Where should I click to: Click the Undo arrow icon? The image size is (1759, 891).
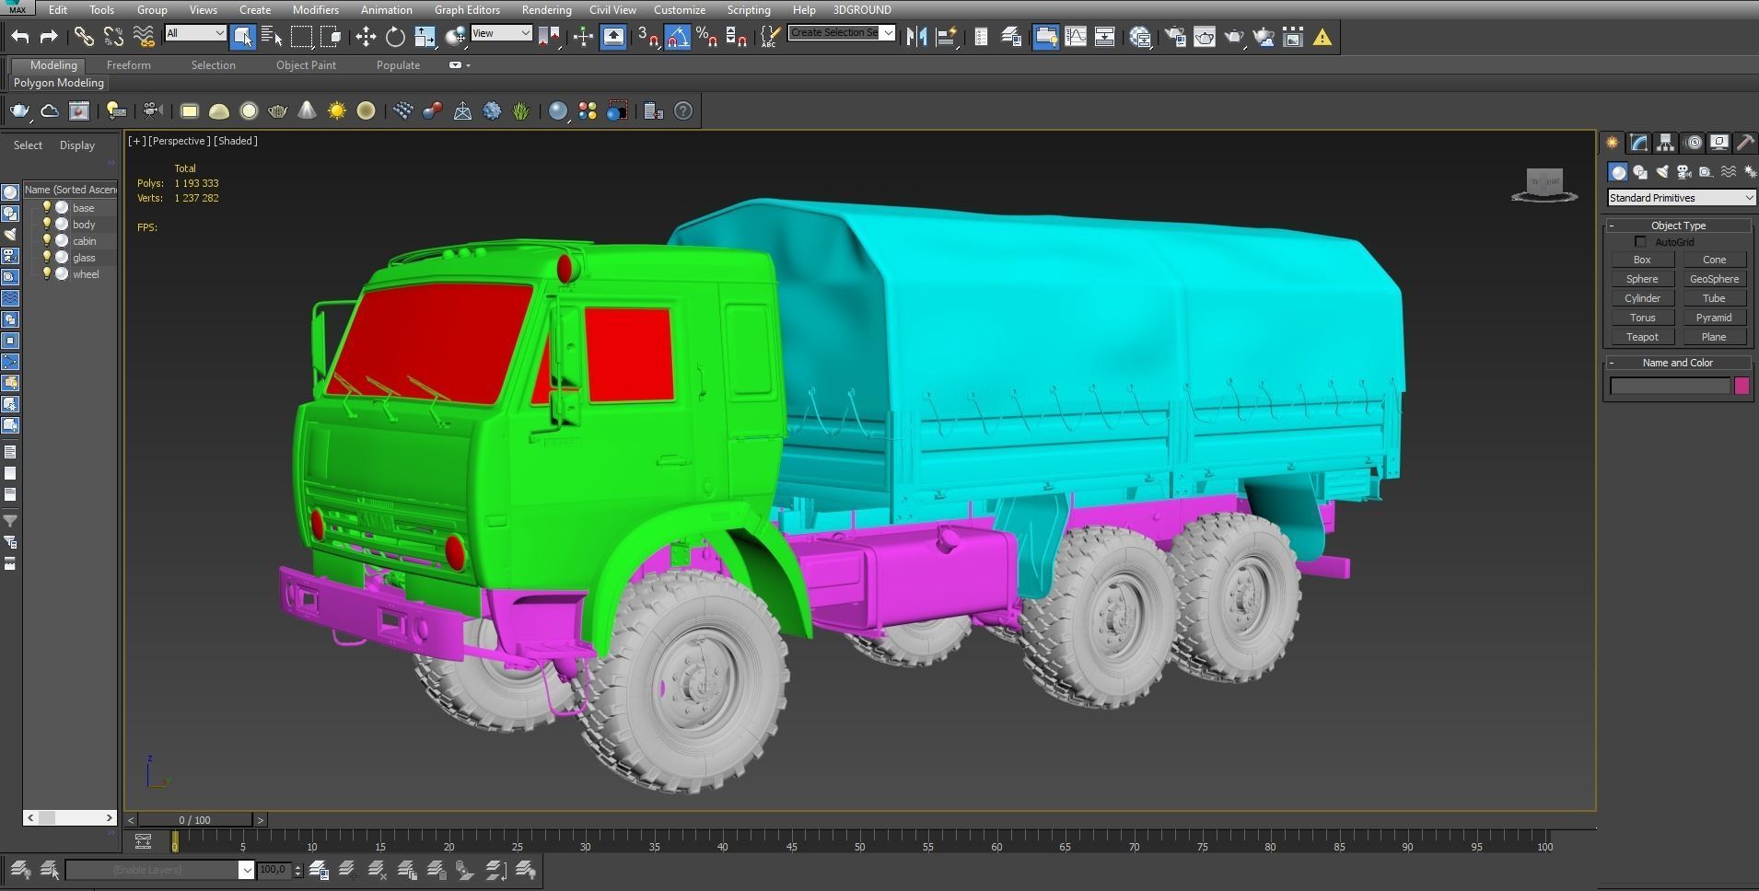20,37
